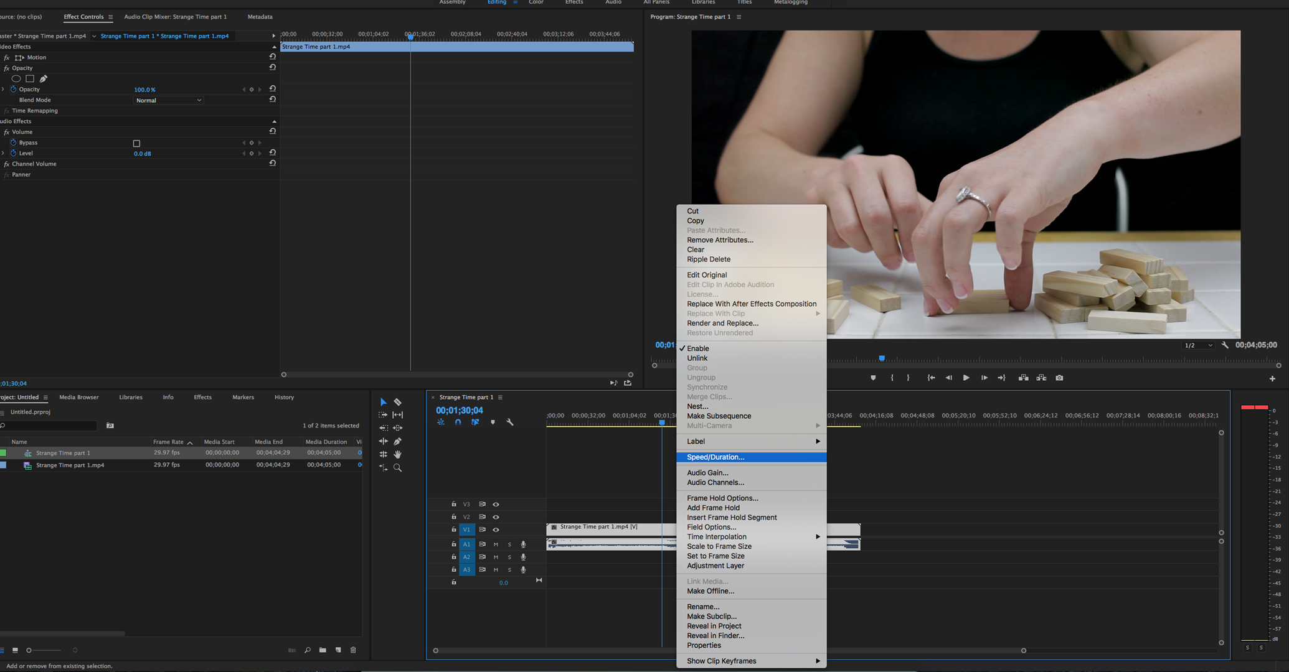Viewport: 1289px width, 672px height.
Task: Select the Hand tool
Action: pyautogui.click(x=398, y=454)
